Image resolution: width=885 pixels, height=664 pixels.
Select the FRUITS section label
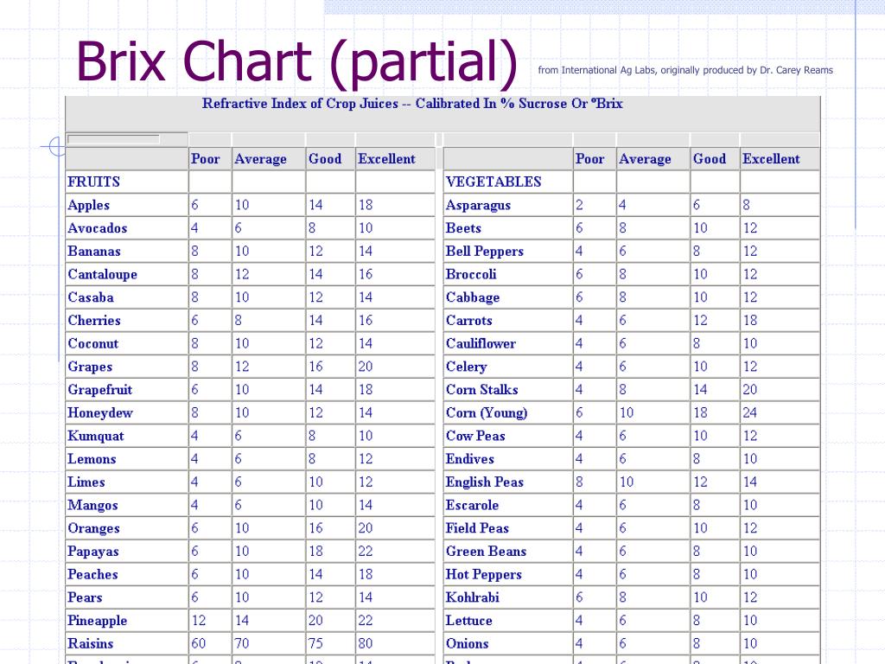[x=93, y=182]
